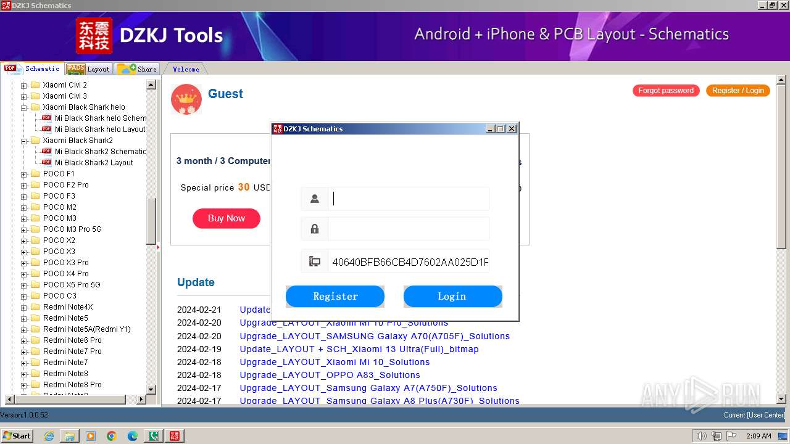Expand the POCO F2 Pro node

pyautogui.click(x=24, y=185)
